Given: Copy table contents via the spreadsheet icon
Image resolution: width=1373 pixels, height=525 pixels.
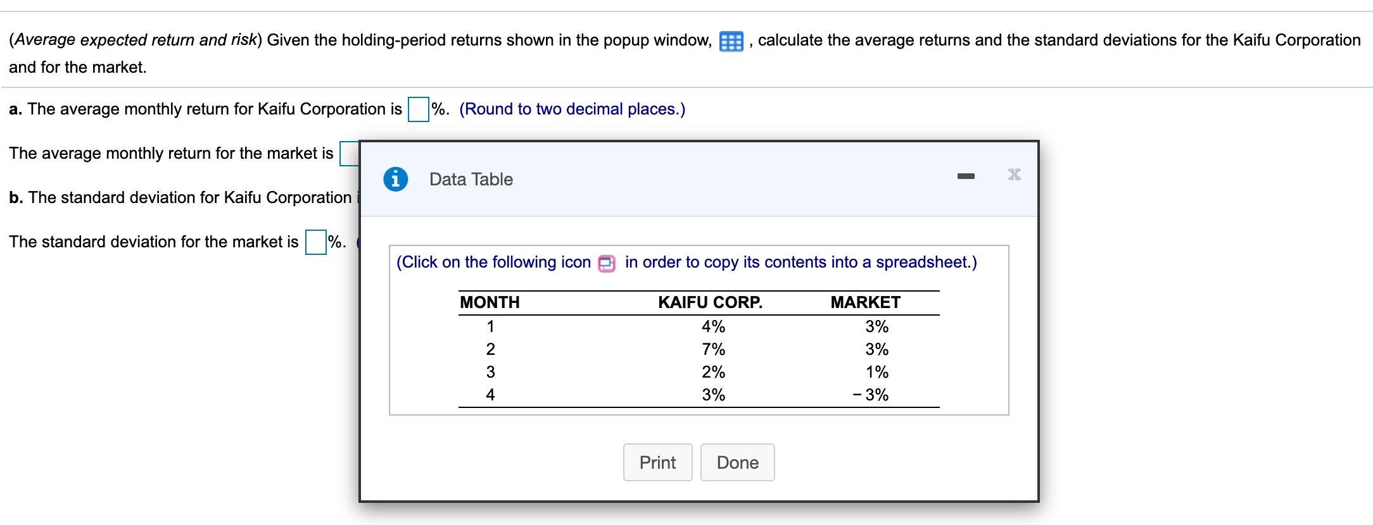Looking at the screenshot, I should coord(607,263).
